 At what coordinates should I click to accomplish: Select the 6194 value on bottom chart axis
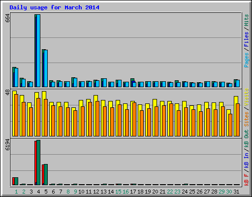[x=7, y=145]
